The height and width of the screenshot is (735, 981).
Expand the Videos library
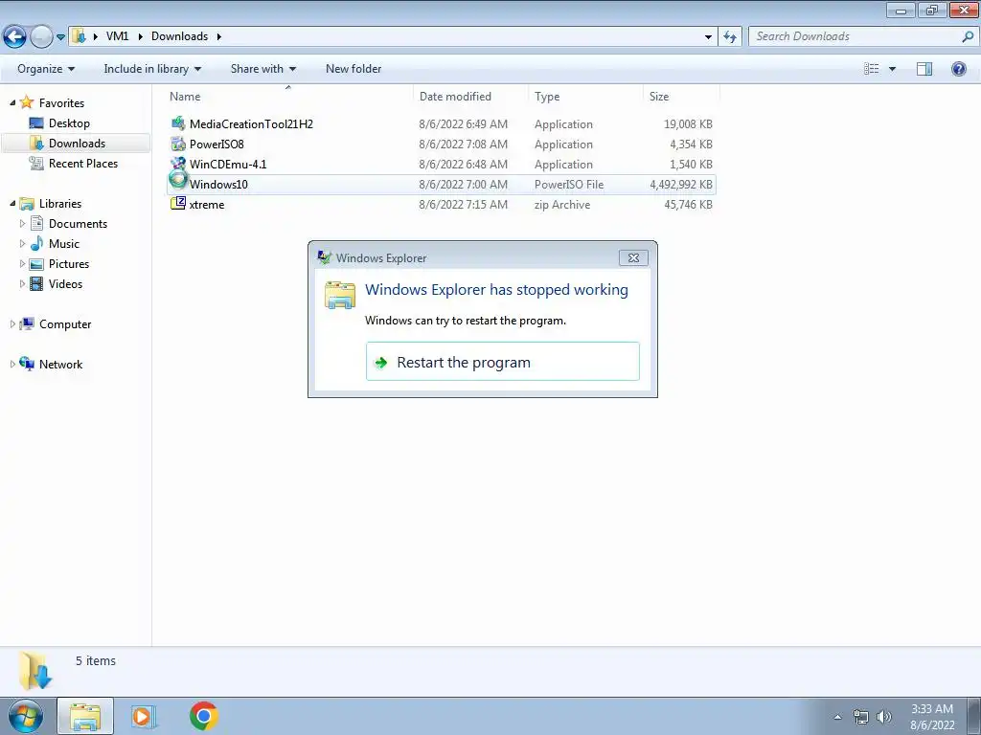(23, 283)
